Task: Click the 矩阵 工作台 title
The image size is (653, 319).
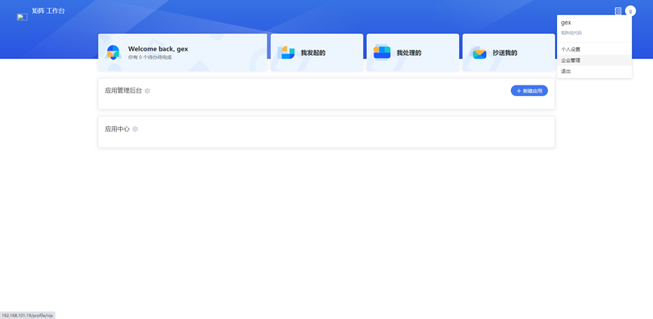Action: (x=48, y=11)
